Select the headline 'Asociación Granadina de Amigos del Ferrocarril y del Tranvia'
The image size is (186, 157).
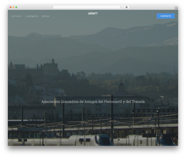point(93,102)
